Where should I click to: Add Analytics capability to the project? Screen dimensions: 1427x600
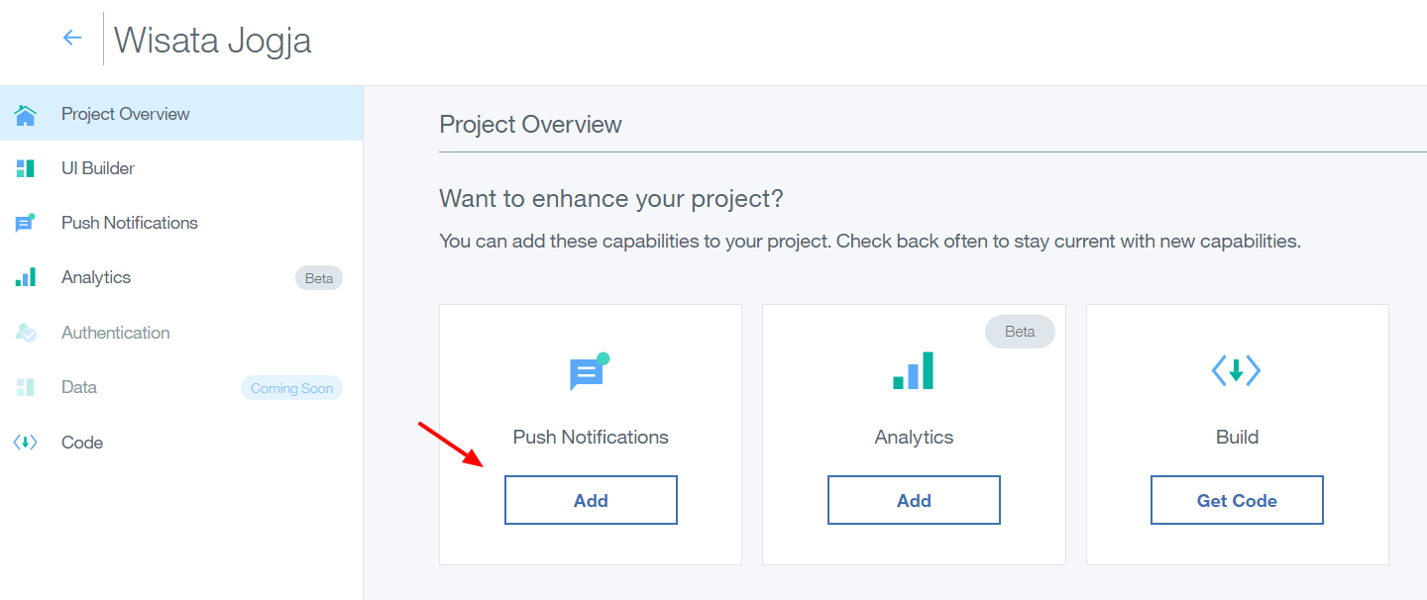click(914, 500)
